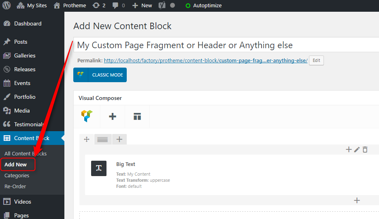Click the Visual Composer logo icon
The height and width of the screenshot is (219, 379).
click(x=87, y=116)
